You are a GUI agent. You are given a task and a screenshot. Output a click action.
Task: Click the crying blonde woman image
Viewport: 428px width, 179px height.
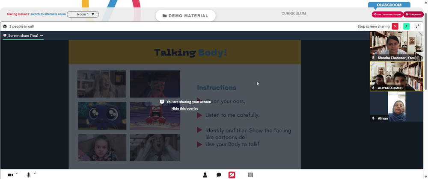(x=101, y=84)
